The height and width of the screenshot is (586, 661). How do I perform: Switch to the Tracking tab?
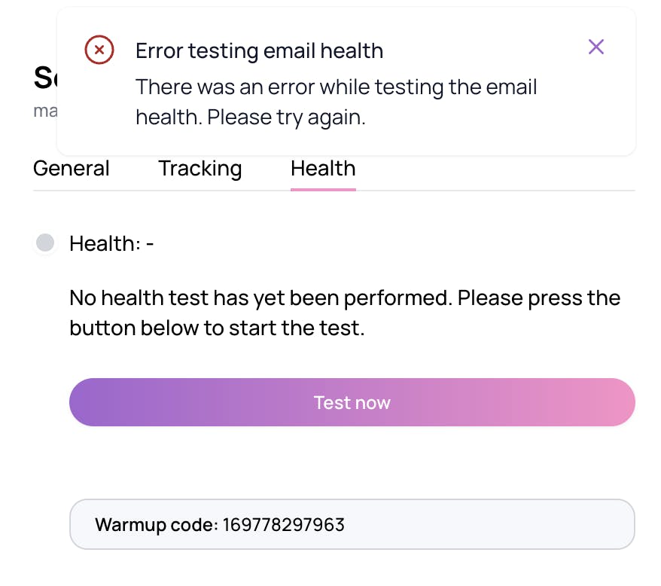[x=200, y=168]
